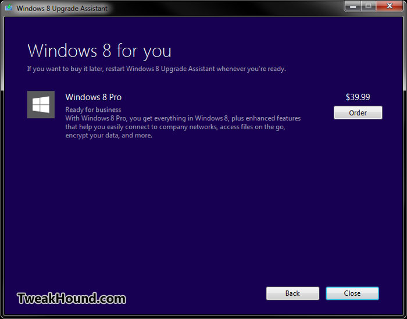
Task: Close the window with the red X
Action: point(390,6)
